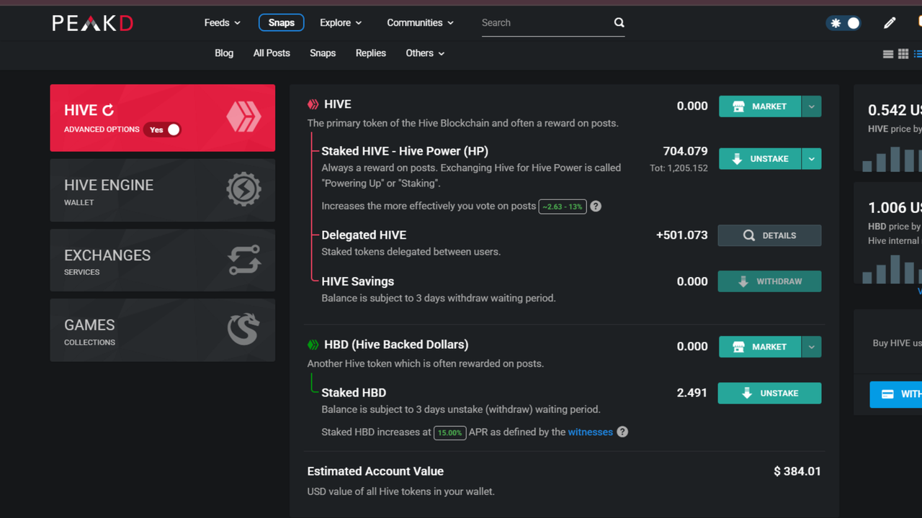Viewport: 922px width, 518px height.
Task: Click the HIVE Market button
Action: tap(760, 106)
